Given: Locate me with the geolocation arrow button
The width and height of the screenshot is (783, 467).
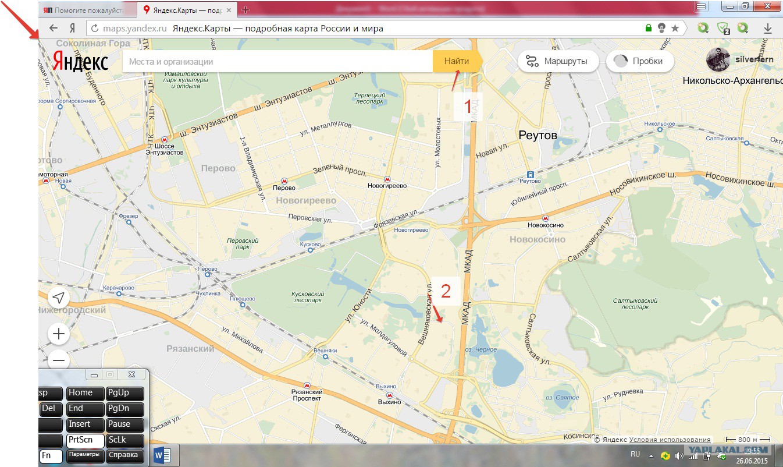Looking at the screenshot, I should click(58, 298).
